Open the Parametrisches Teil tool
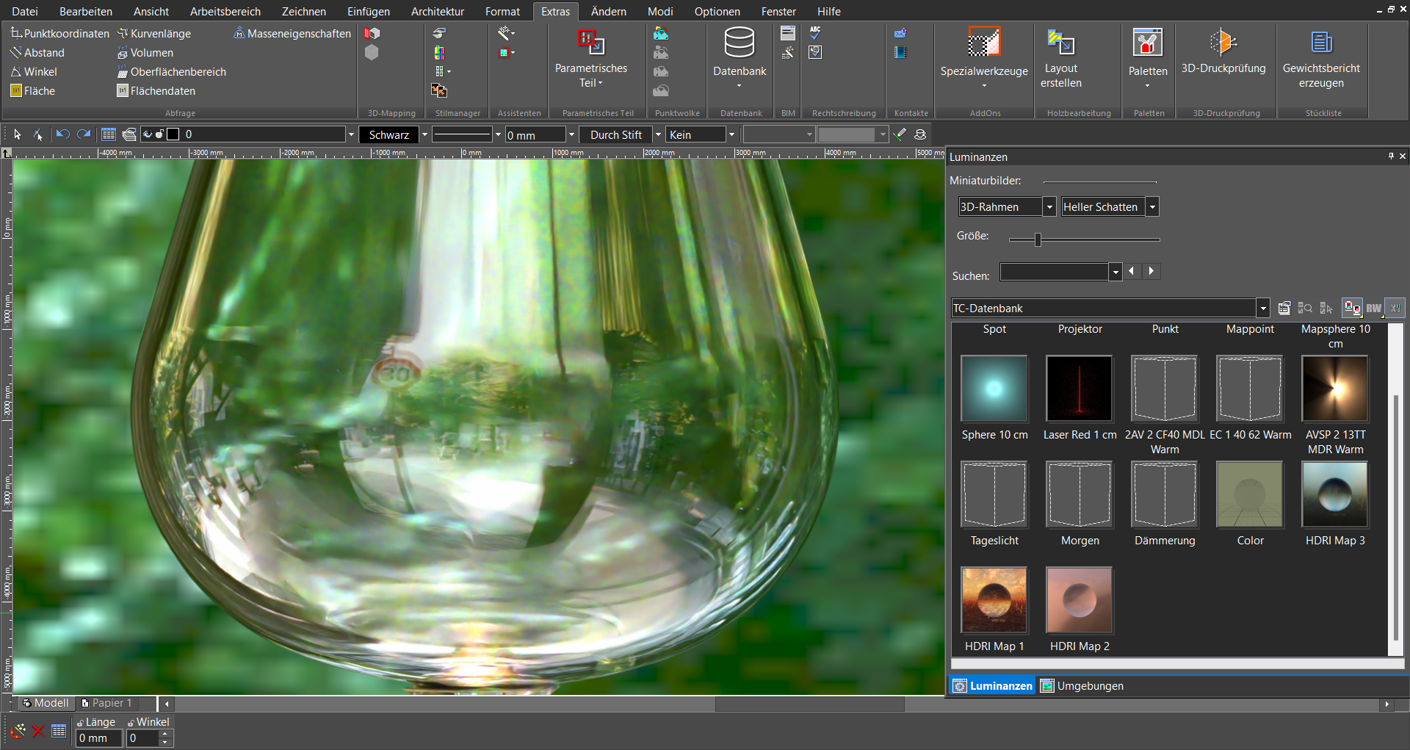The height and width of the screenshot is (750, 1410). point(591,59)
